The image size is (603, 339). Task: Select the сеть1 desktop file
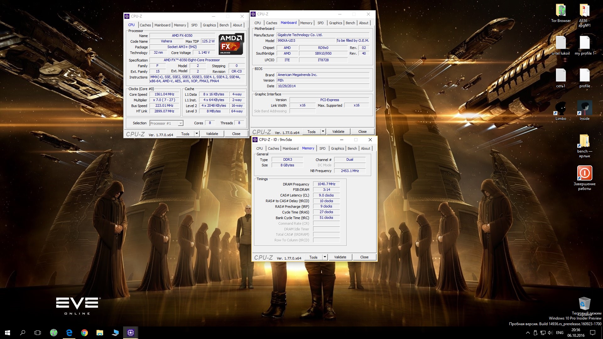tap(561, 78)
